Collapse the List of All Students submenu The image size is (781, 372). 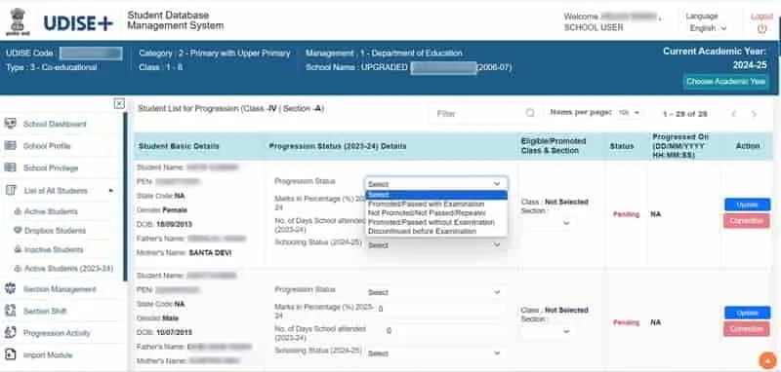[x=110, y=191]
